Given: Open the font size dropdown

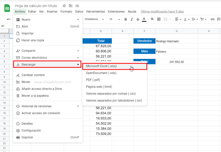Looking at the screenshot, I should [x=114, y=19].
